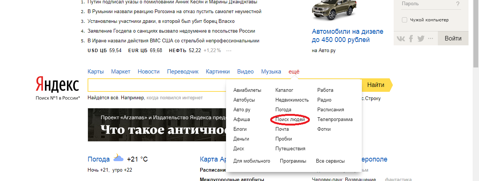The width and height of the screenshot is (479, 181).
Task: Open 'Все сервисы' at the menu bottom
Action: click(x=330, y=161)
